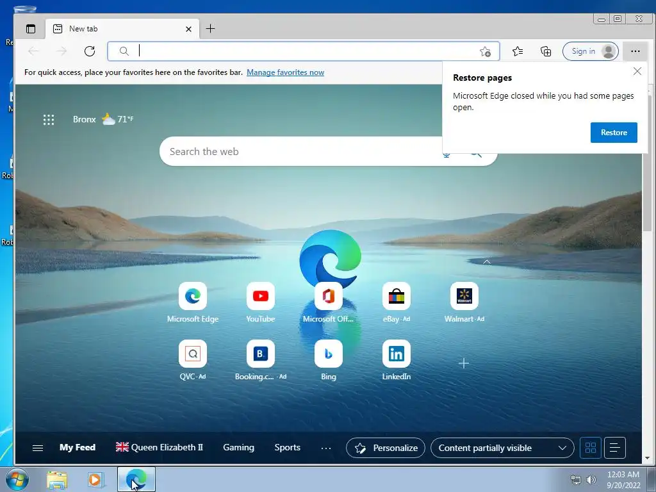Open Windows Media Player from taskbar

(x=95, y=479)
